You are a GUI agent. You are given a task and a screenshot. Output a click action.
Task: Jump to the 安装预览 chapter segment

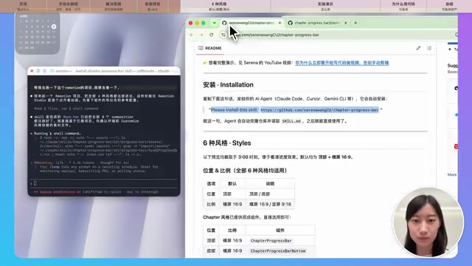pos(153,7)
